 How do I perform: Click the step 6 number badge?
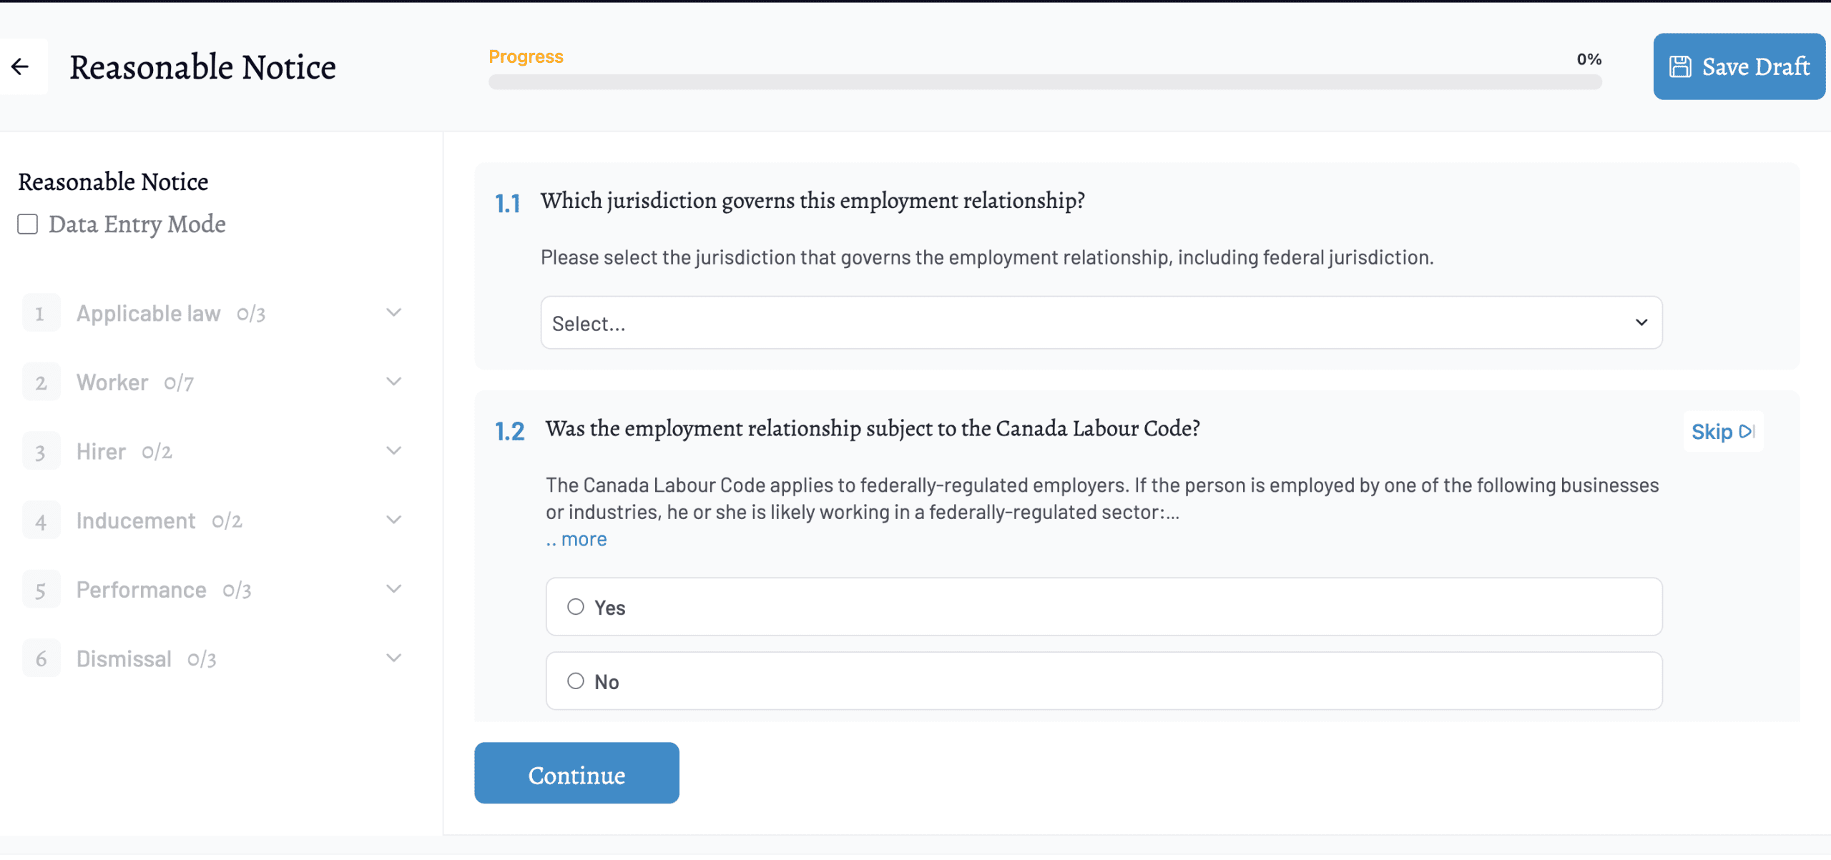40,658
